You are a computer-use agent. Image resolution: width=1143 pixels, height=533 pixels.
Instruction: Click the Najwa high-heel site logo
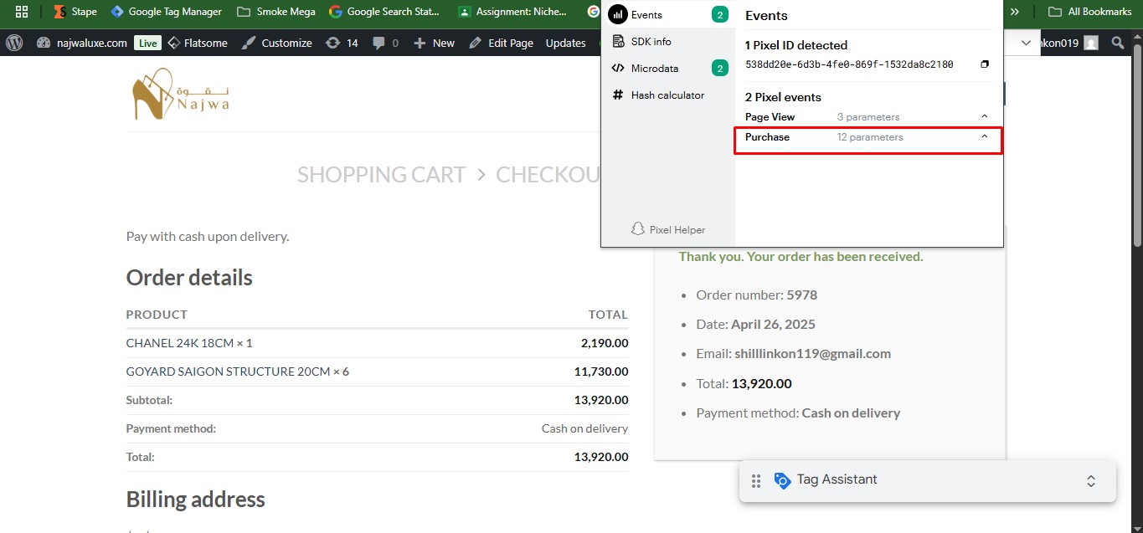181,94
